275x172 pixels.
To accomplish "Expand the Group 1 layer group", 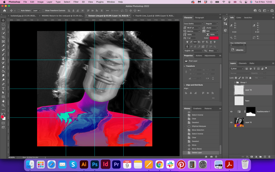I will pyautogui.click(x=235, y=82).
